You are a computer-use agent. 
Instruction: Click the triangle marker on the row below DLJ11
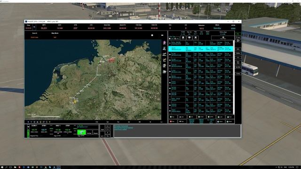170,54
